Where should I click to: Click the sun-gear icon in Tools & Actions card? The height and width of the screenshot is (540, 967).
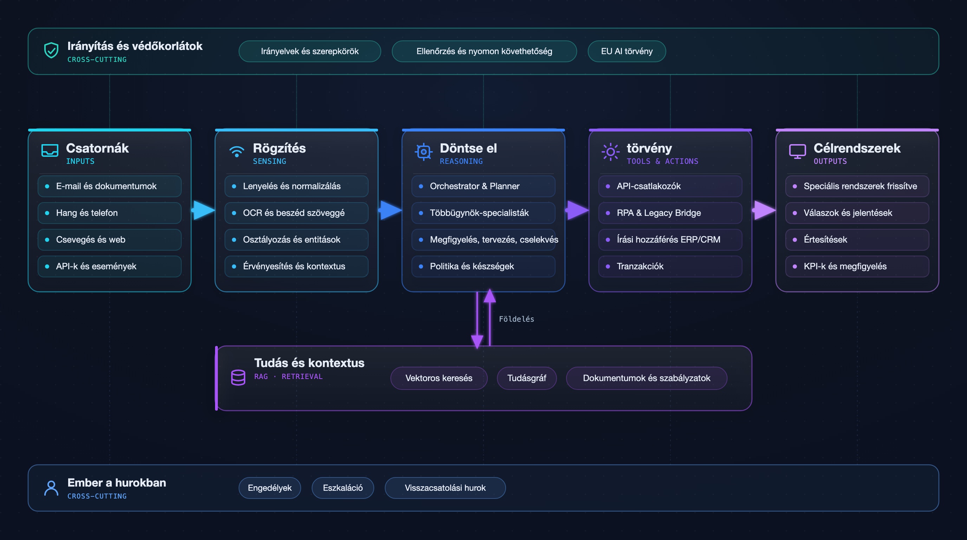(x=610, y=152)
